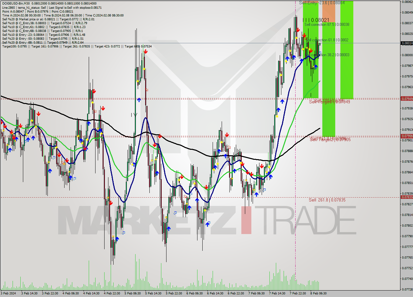Select the 'Sell %10 @ C_Entry38' line

click(44, 23)
